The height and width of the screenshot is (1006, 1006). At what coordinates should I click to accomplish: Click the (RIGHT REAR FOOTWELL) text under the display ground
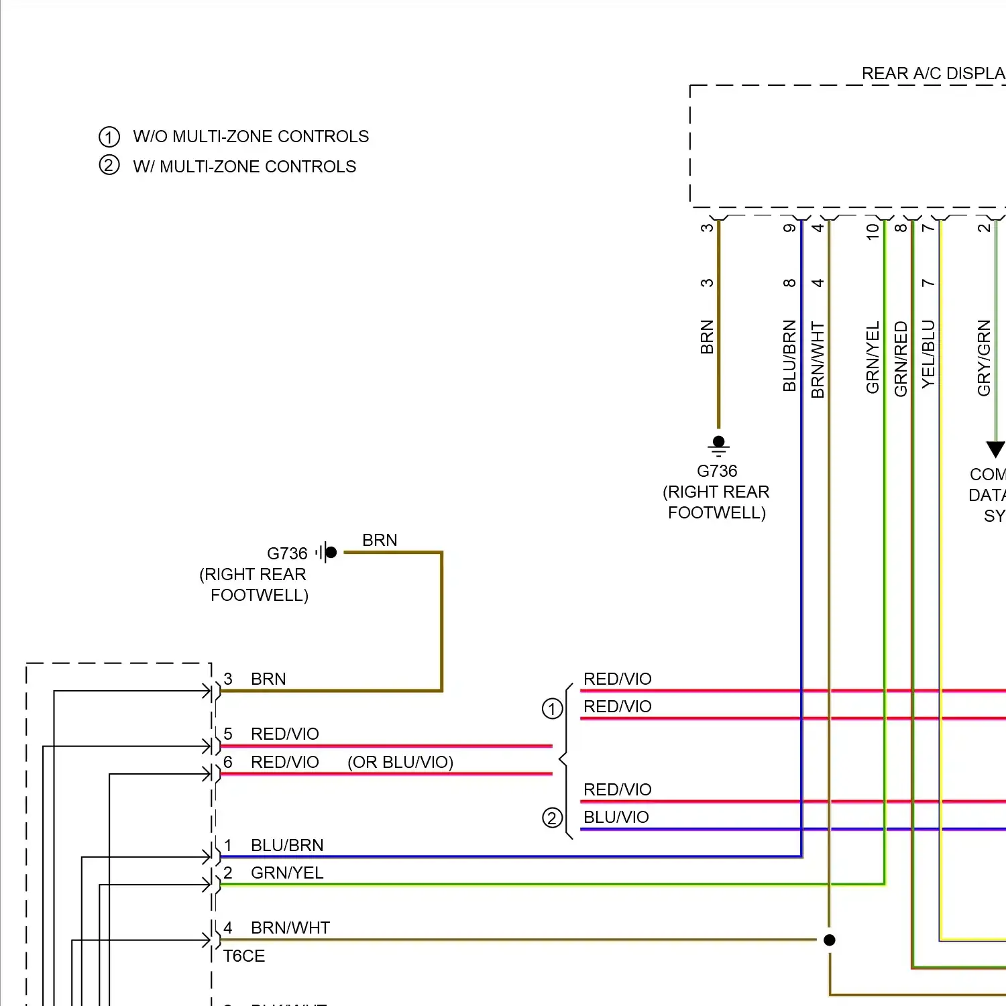[716, 502]
